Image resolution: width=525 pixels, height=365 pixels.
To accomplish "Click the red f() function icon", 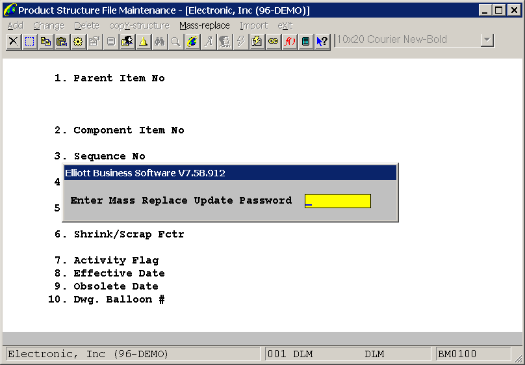I will [x=289, y=42].
